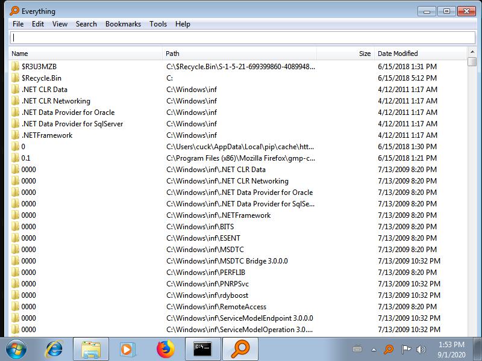Sort results by the Path column header

click(x=239, y=54)
